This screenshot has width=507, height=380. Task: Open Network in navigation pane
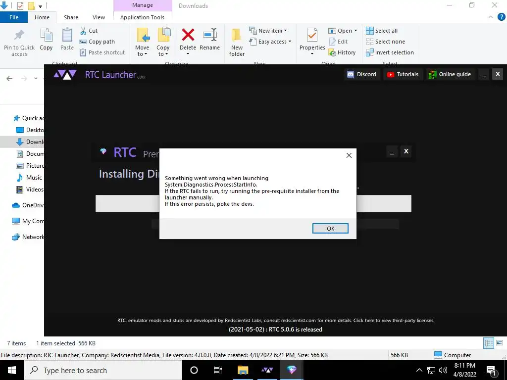(28, 237)
